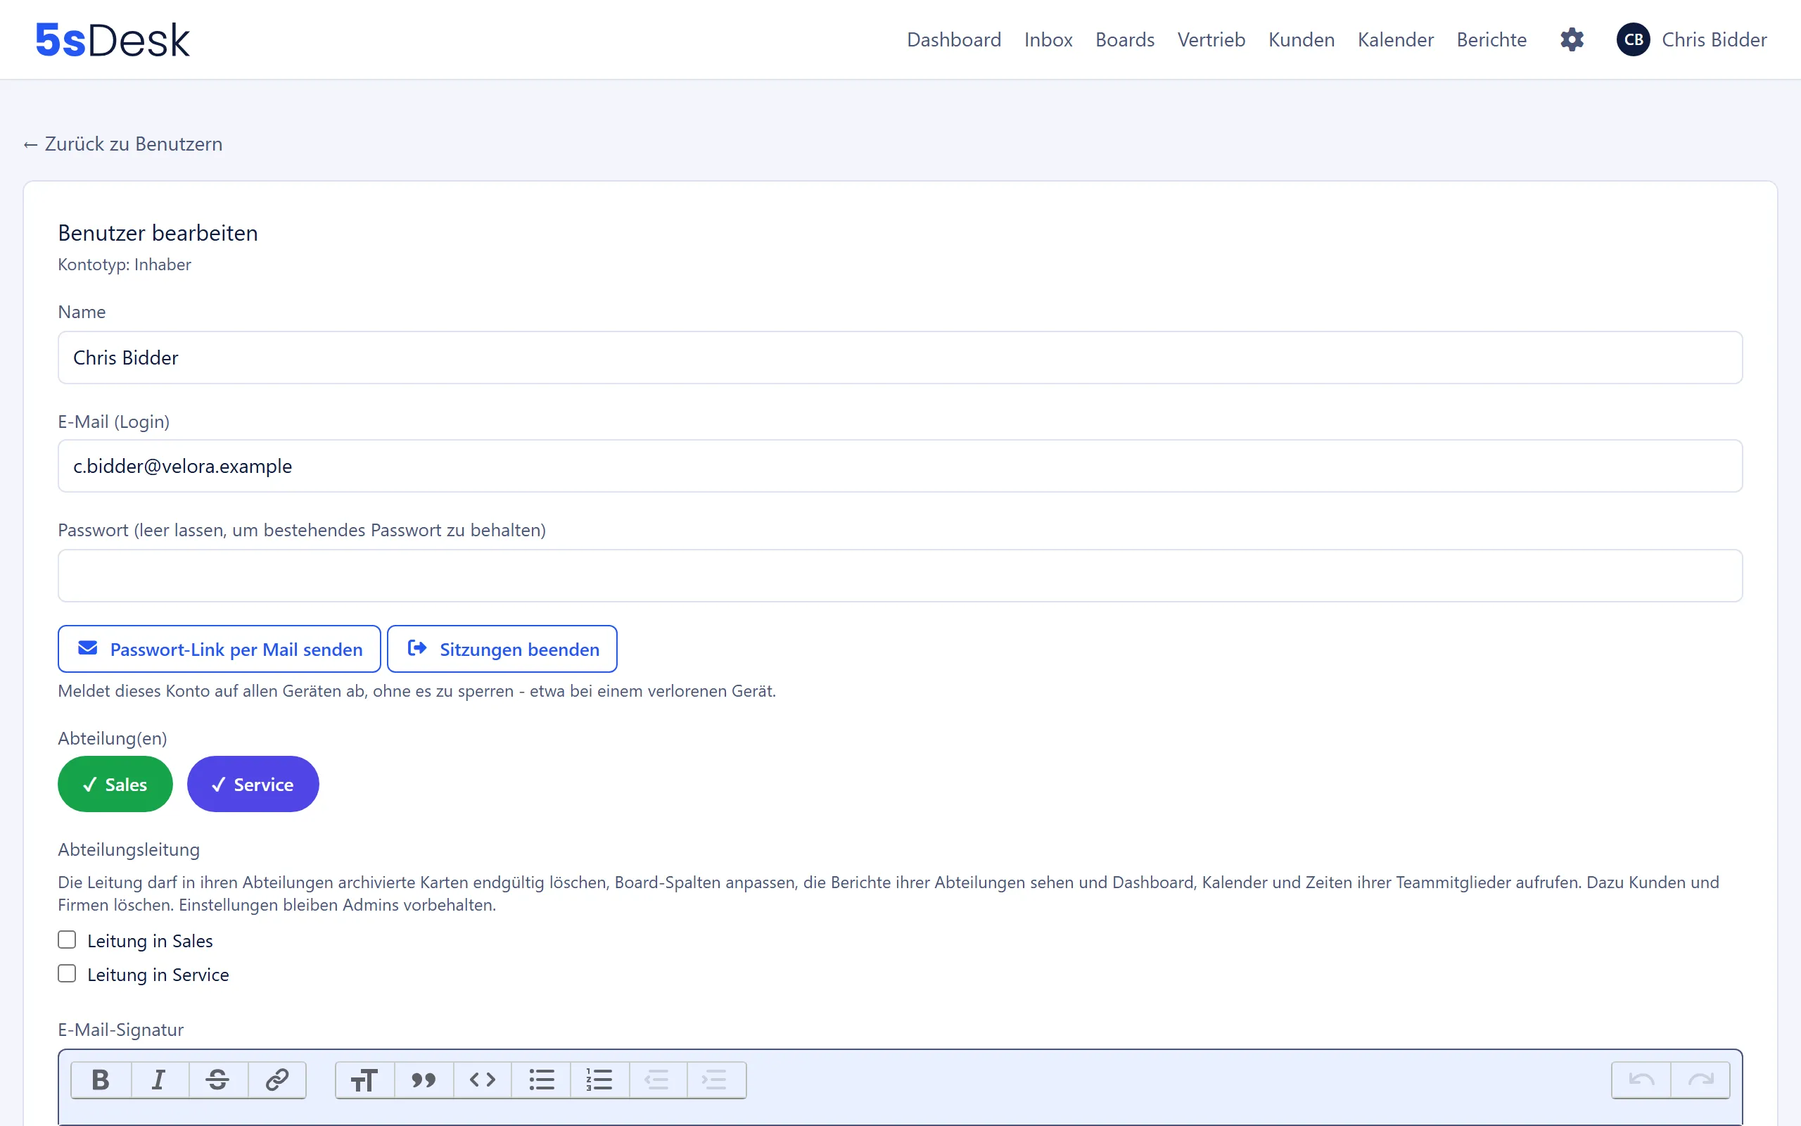Insert a code block
1801x1126 pixels.
[x=482, y=1079]
